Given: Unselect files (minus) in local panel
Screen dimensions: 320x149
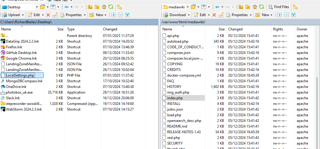Looking at the screenshot, I should [121, 15].
